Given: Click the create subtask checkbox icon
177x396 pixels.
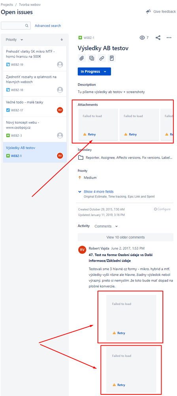Looking at the screenshot, I should click(x=91, y=58).
